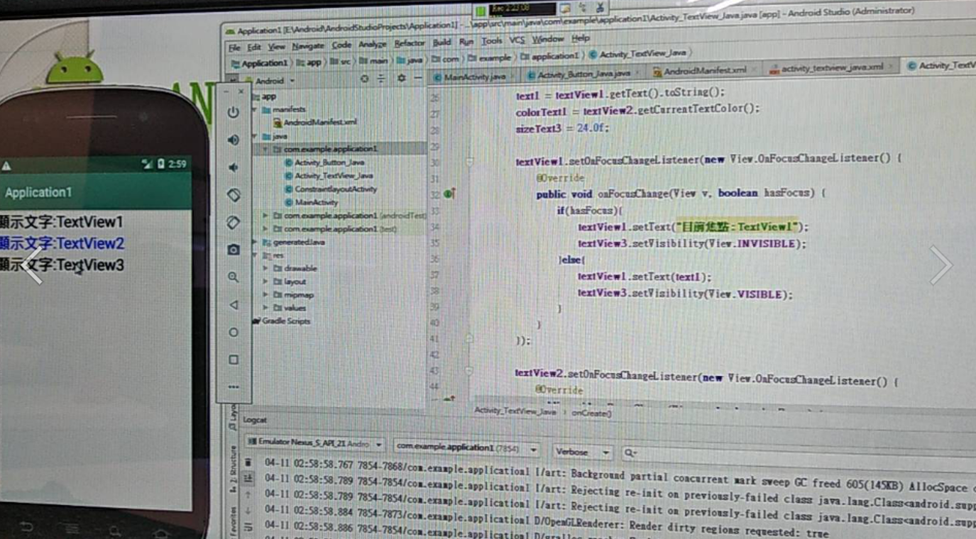Open emulator extended controls (three dots)
The height and width of the screenshot is (539, 976).
coord(234,387)
